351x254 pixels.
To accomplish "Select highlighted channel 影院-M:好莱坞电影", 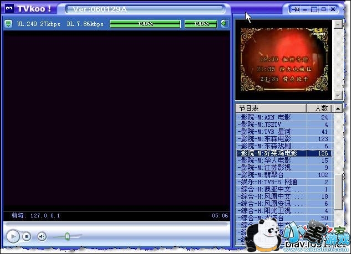I will pos(284,153).
